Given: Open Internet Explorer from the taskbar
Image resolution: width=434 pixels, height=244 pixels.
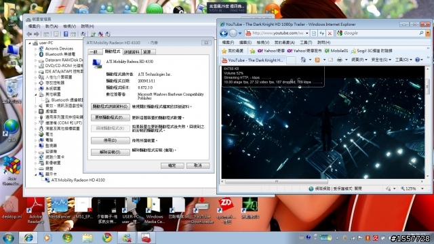Looking at the screenshot, I should 28,238.
